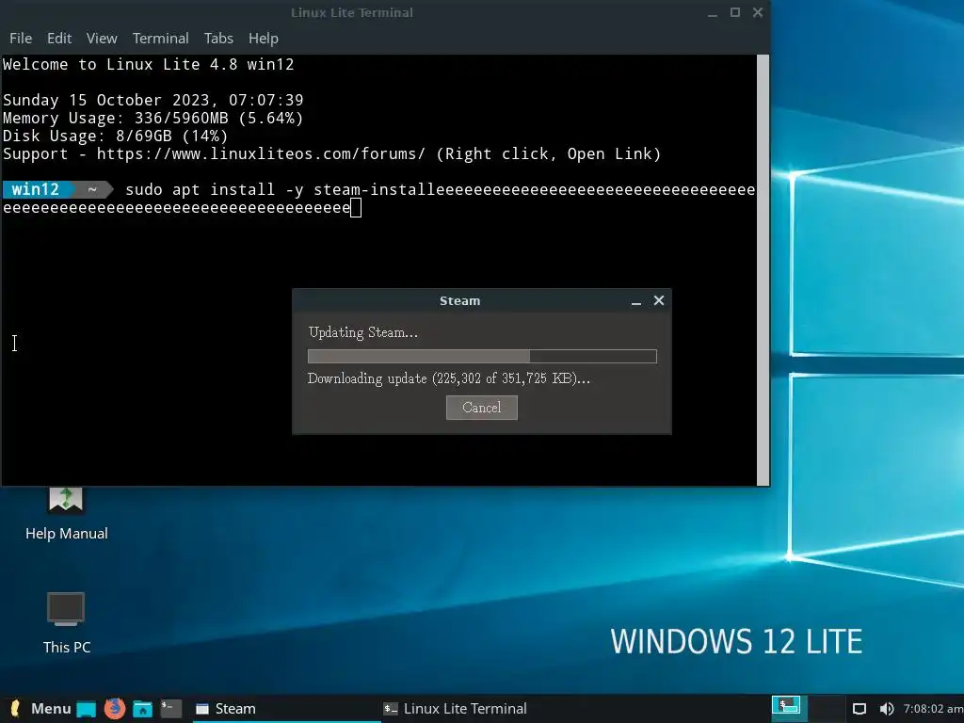Viewport: 964px width, 723px height.
Task: Minimize the Steam update dialog
Action: 636,301
